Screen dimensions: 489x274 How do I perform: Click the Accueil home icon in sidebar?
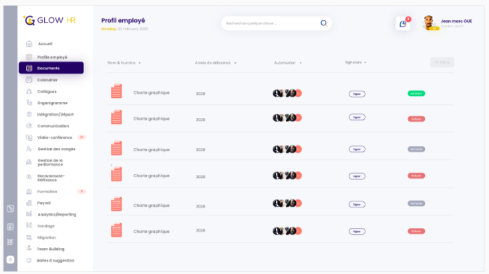click(x=29, y=44)
